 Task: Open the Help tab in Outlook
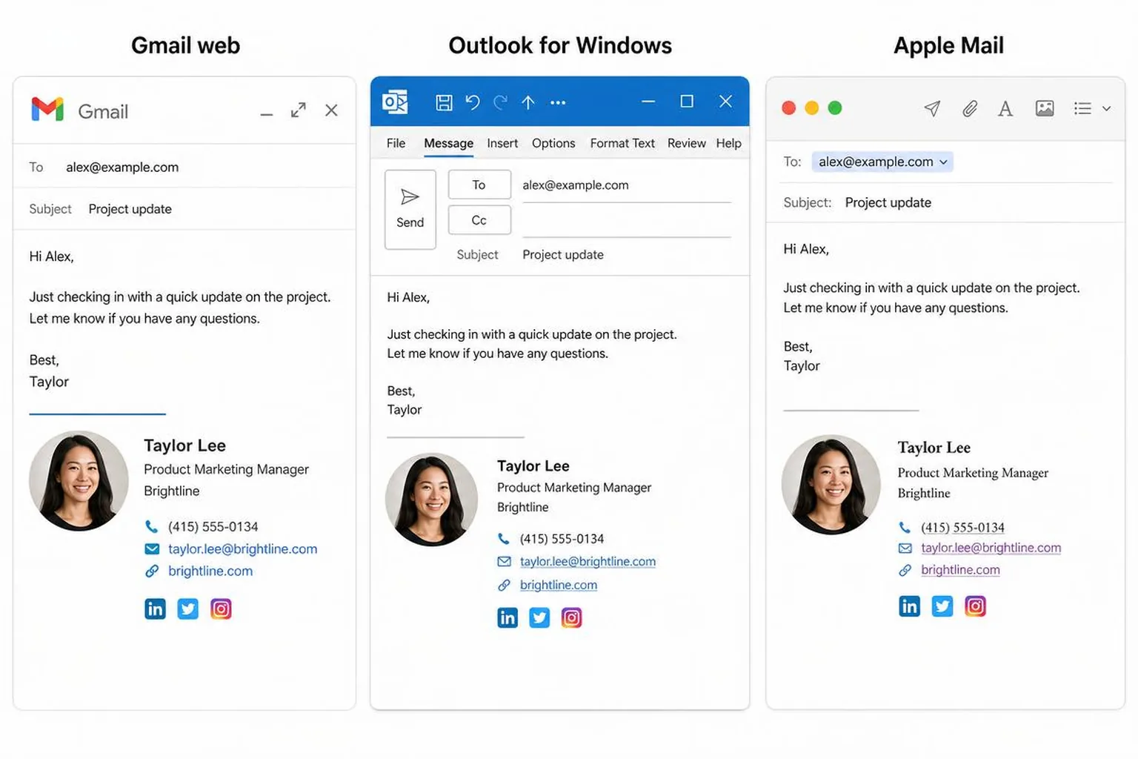click(x=728, y=143)
